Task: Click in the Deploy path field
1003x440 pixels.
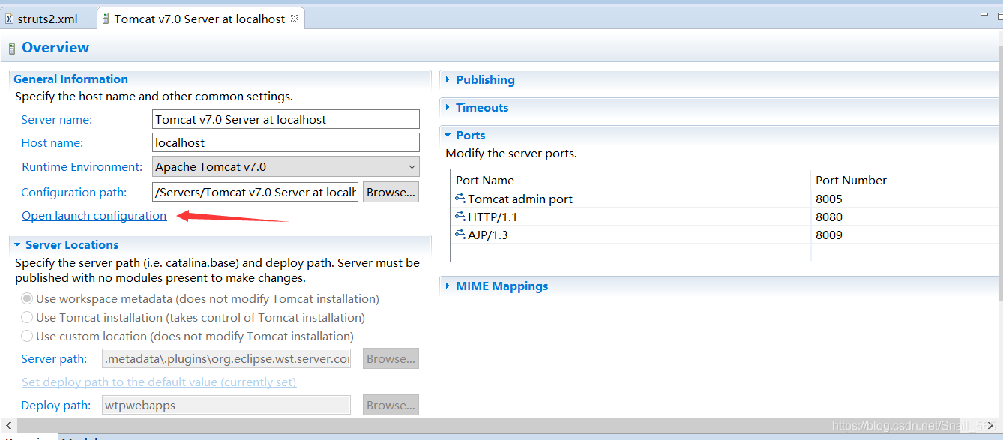Action: point(226,405)
